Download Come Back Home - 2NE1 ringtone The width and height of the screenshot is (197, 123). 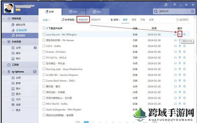click(180, 81)
